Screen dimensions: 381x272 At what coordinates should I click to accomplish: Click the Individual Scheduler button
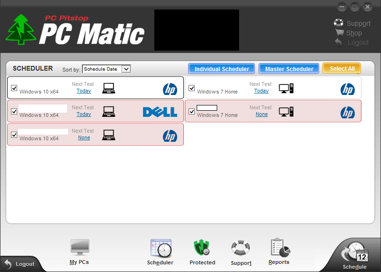pos(221,69)
